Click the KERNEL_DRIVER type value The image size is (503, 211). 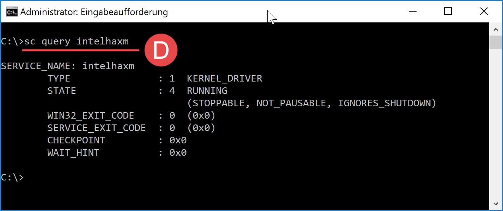coord(224,78)
